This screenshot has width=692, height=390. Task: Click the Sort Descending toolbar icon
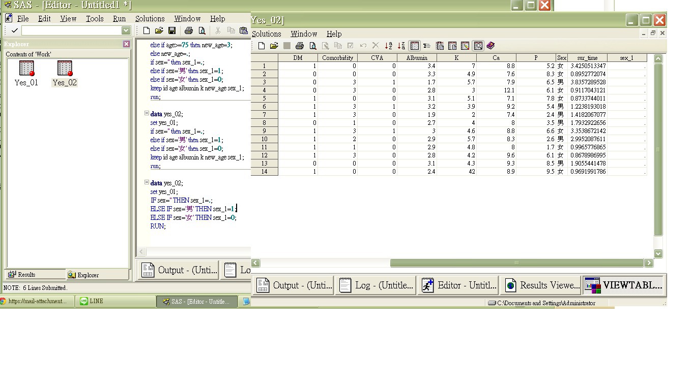click(x=401, y=46)
